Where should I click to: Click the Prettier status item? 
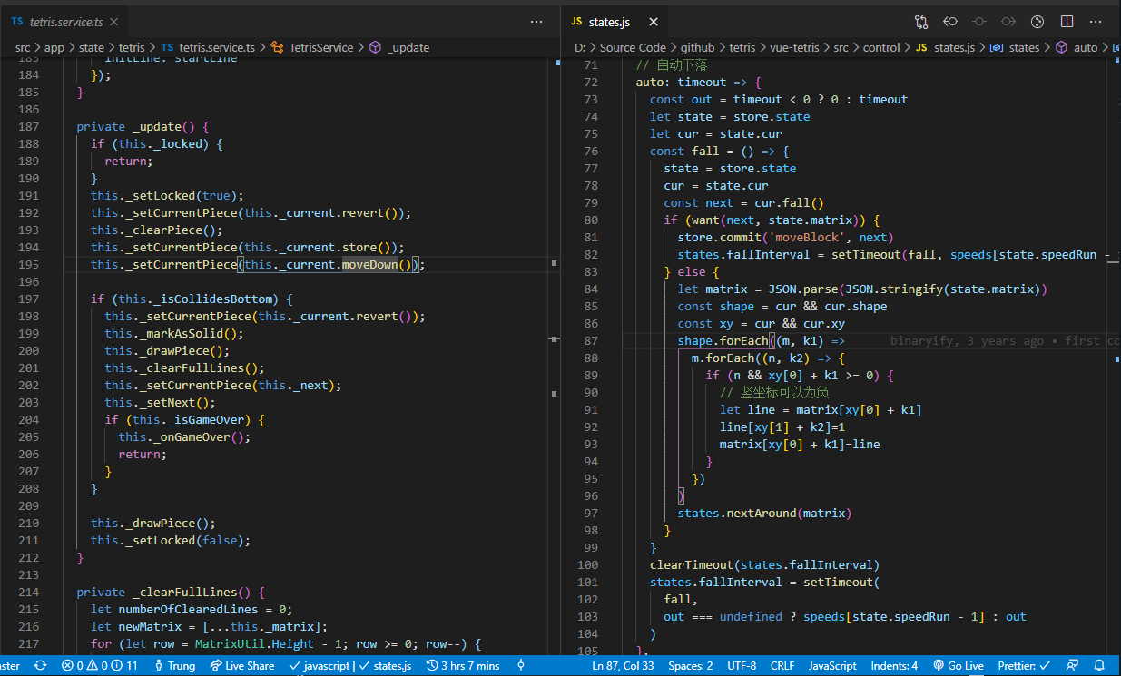click(1024, 665)
